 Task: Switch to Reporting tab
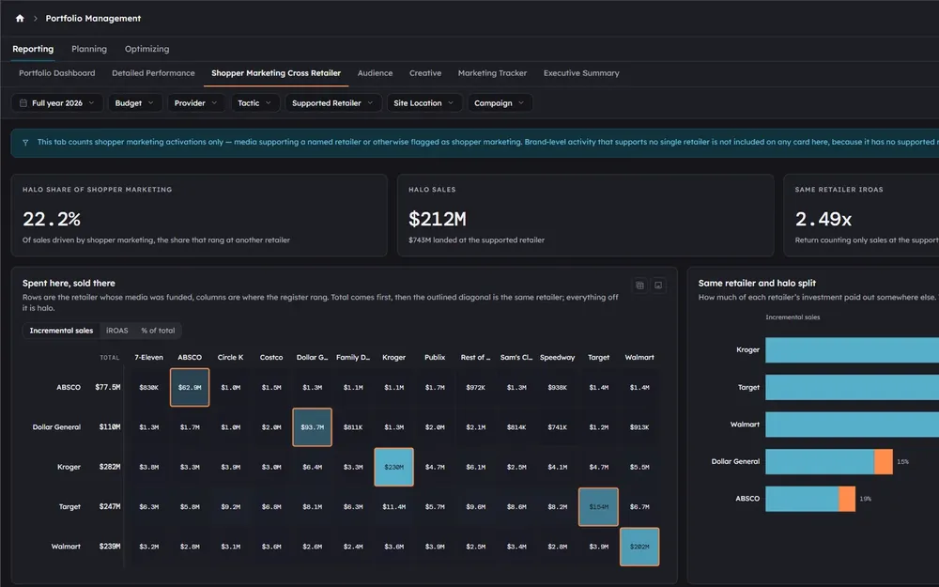pos(33,49)
